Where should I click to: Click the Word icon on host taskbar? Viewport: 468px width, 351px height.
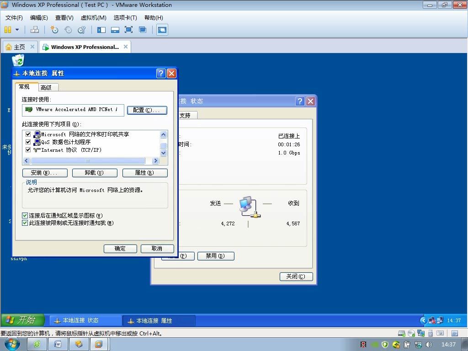tap(58, 344)
